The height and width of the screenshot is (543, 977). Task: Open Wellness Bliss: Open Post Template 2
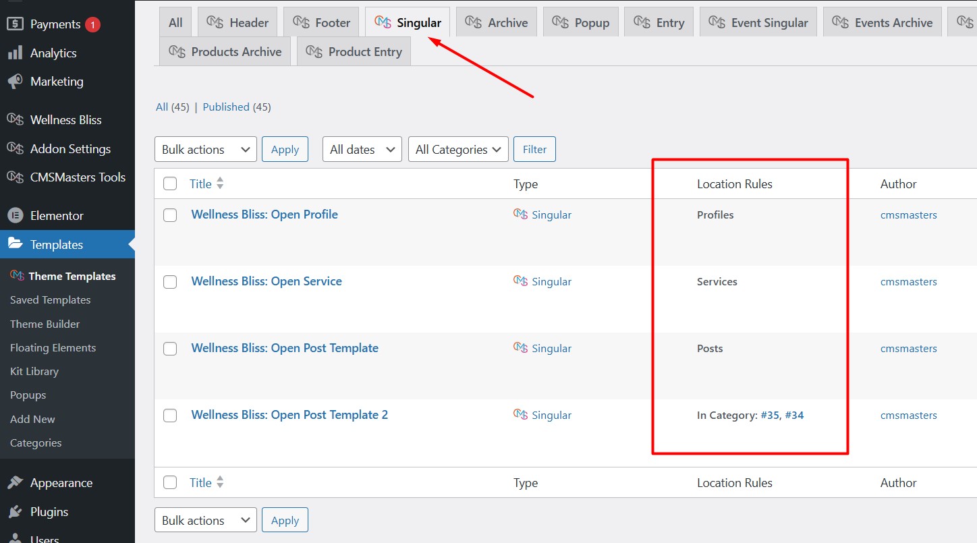[x=289, y=415]
